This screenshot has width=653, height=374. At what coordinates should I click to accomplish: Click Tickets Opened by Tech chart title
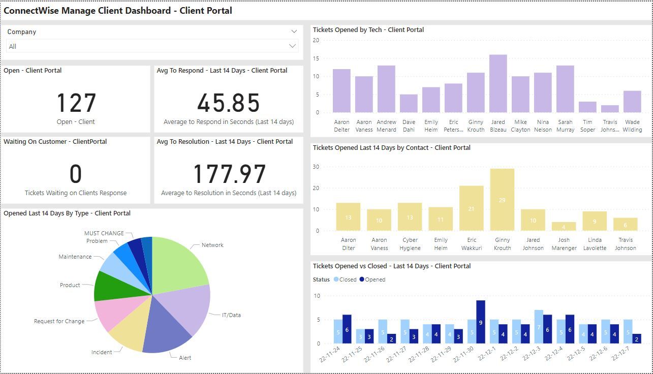(368, 29)
